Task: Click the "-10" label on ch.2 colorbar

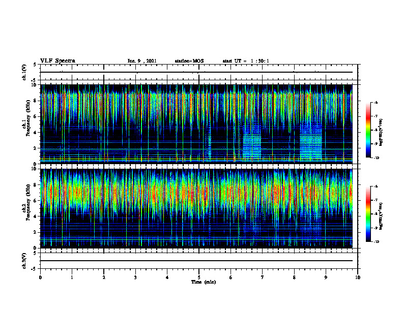Action: click(376, 242)
